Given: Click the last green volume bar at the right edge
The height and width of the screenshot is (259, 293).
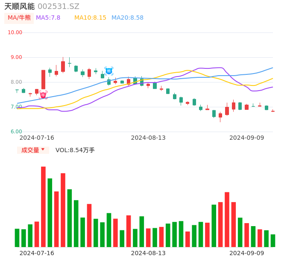Looking at the screenshot, I should pos(273,241).
